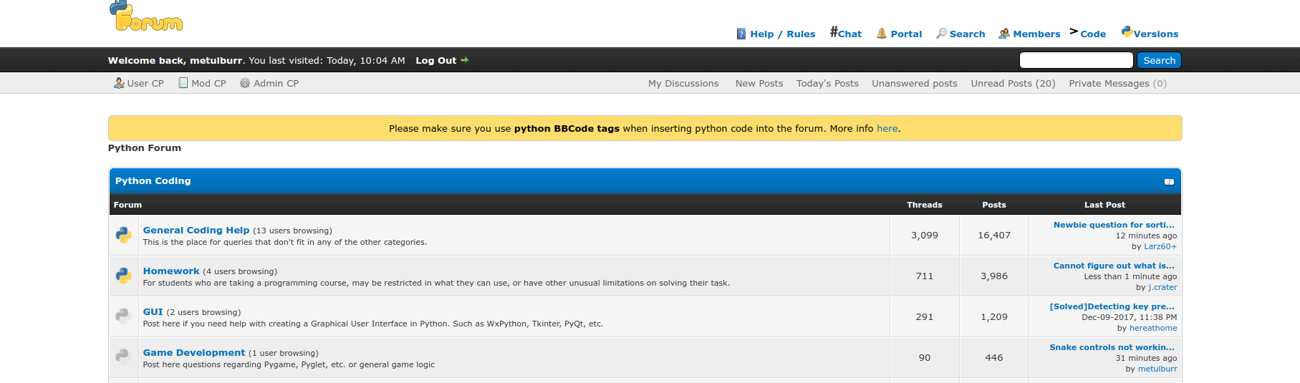Viewport: 1300px width, 383px height.
Task: Open Private Messages
Action: (x=1117, y=84)
